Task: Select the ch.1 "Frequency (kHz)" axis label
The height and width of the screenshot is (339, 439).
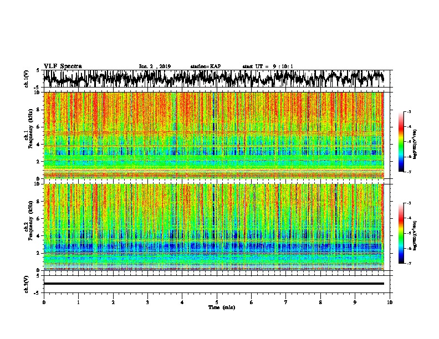Action: 30,129
